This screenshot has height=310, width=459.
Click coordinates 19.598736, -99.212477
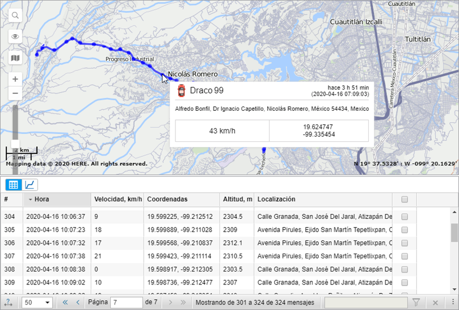[x=180, y=282]
